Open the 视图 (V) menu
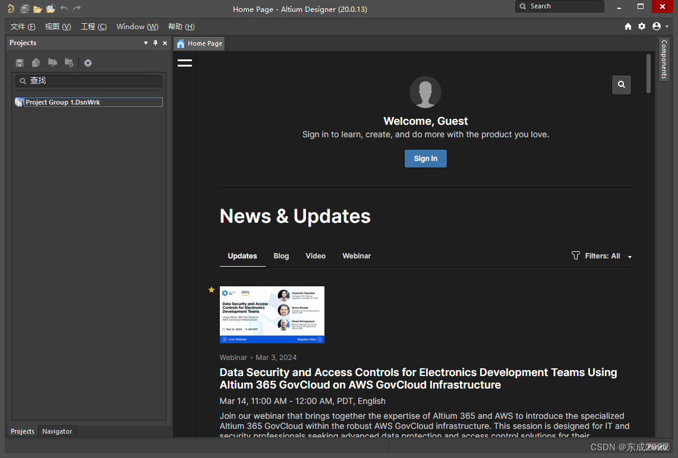678x458 pixels. (58, 27)
